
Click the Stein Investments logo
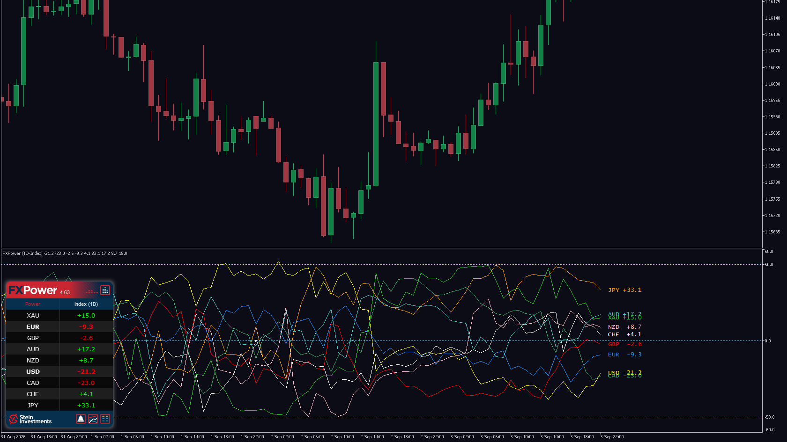click(30, 419)
